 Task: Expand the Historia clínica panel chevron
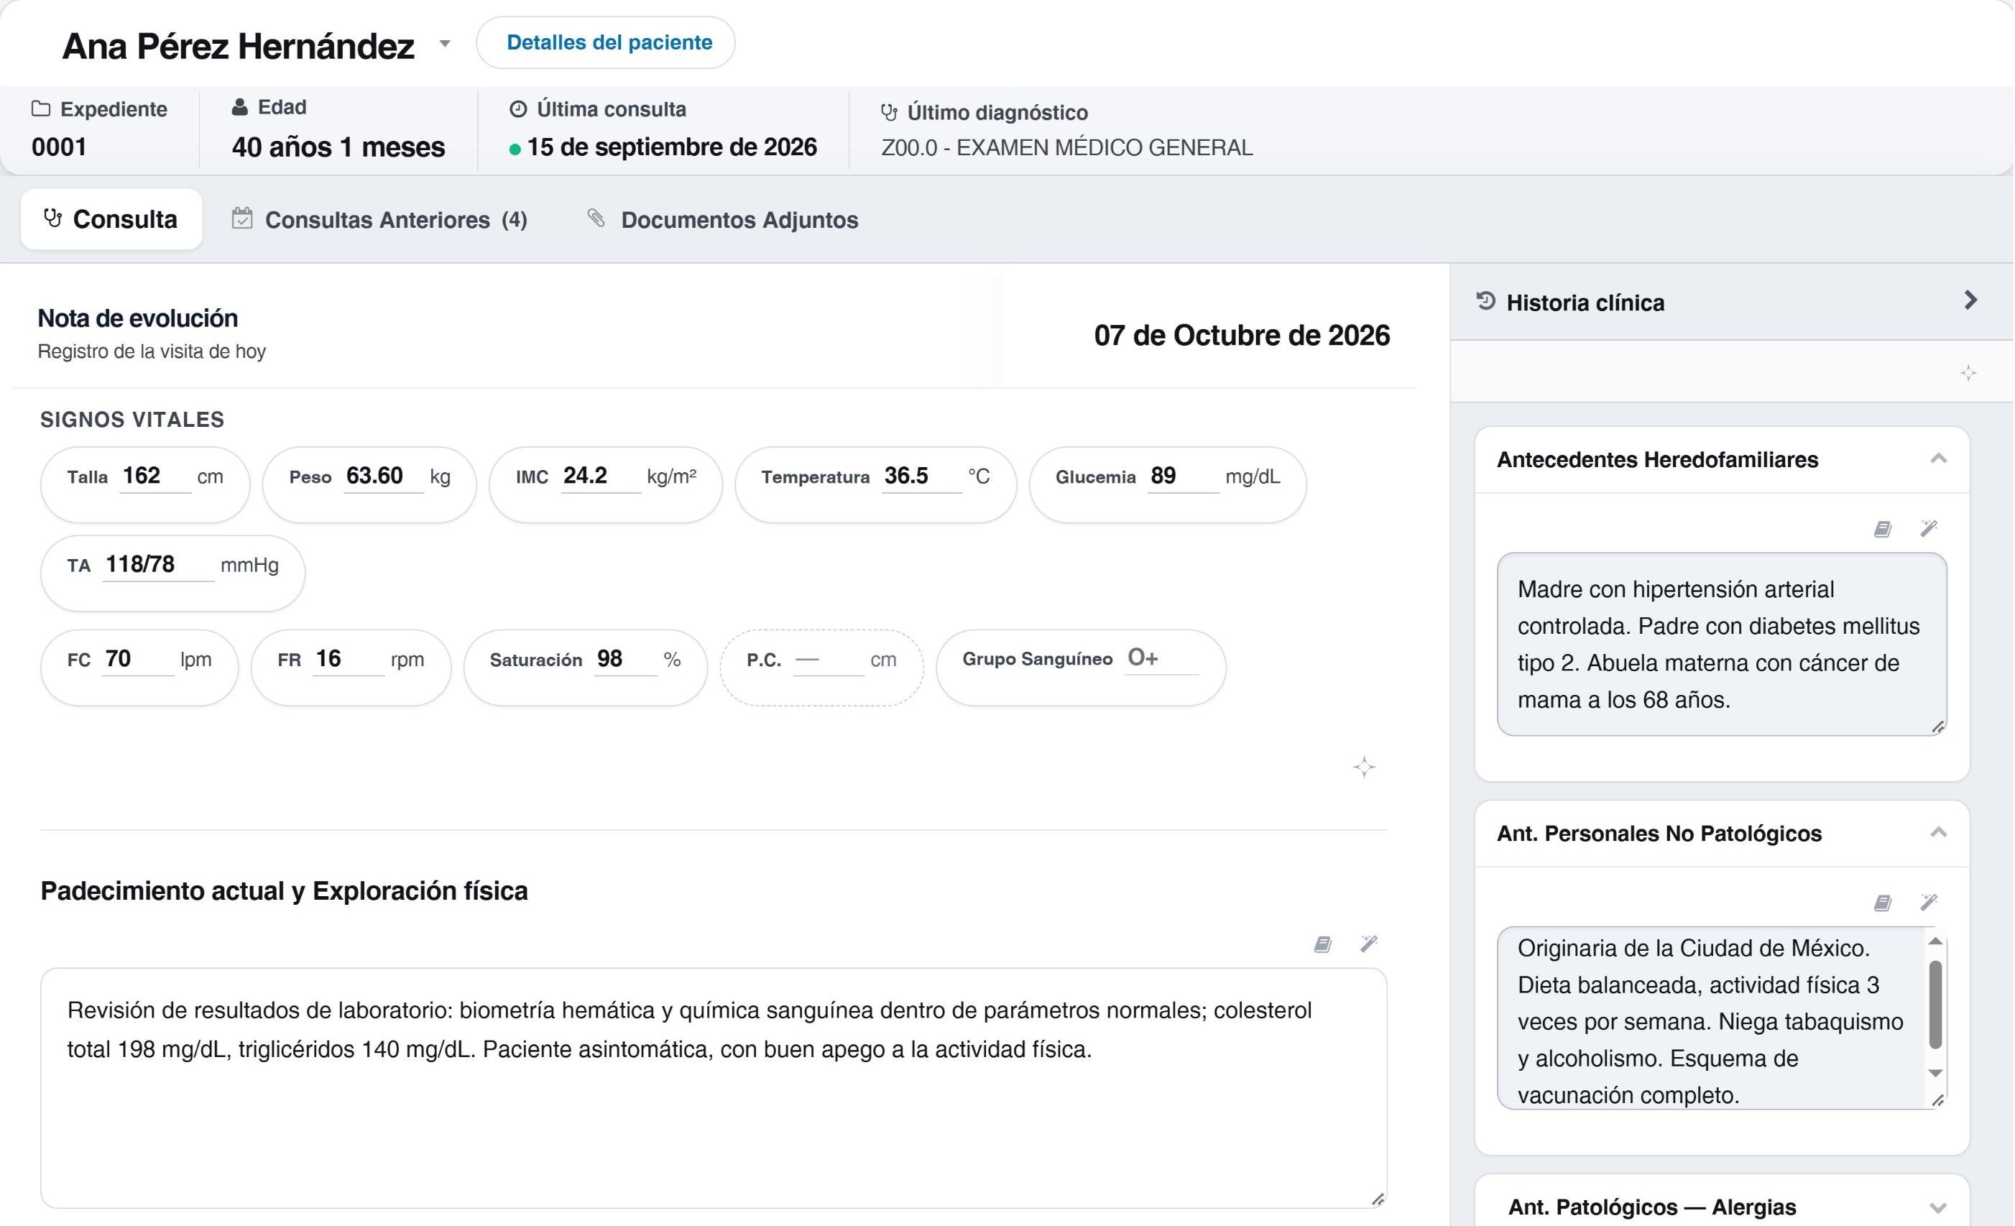[1970, 300]
